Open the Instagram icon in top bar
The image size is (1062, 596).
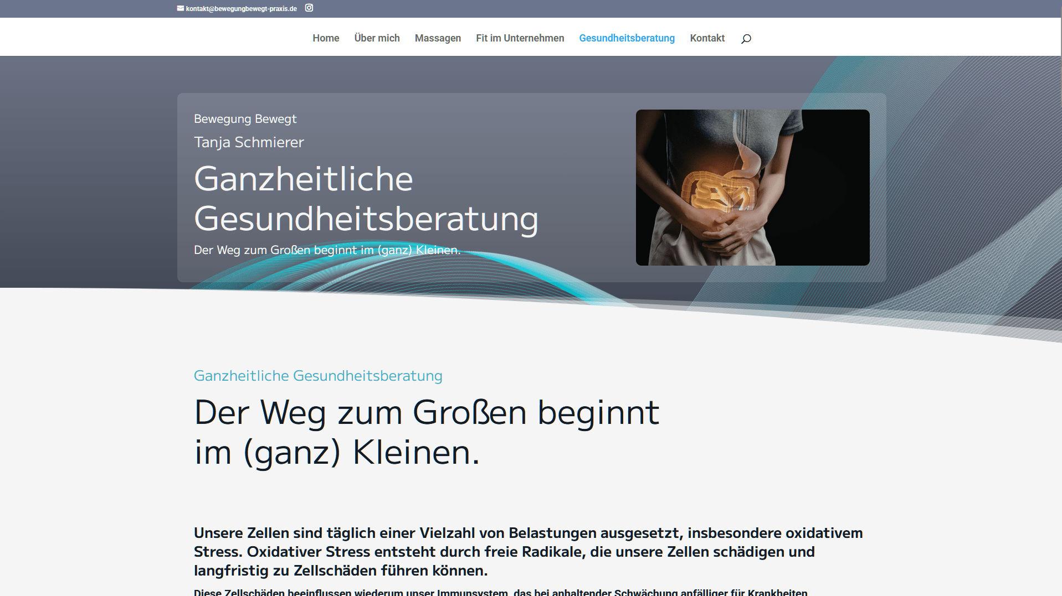click(309, 8)
